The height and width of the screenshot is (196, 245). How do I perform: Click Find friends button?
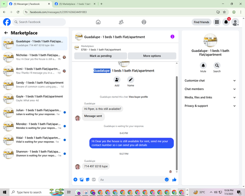[x=201, y=22]
